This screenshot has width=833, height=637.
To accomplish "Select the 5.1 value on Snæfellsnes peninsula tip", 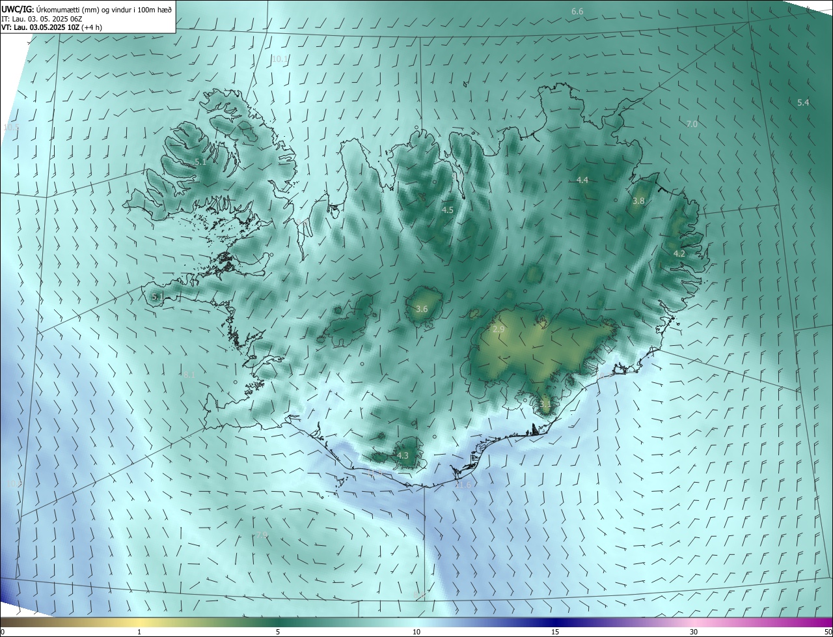I will pos(157,297).
